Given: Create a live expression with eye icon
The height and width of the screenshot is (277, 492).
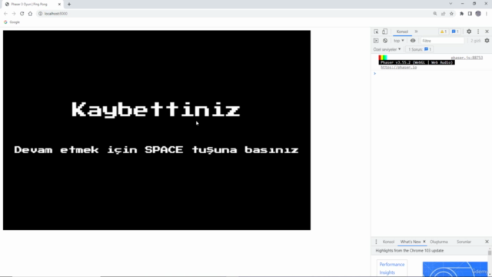Looking at the screenshot, I should (x=413, y=41).
